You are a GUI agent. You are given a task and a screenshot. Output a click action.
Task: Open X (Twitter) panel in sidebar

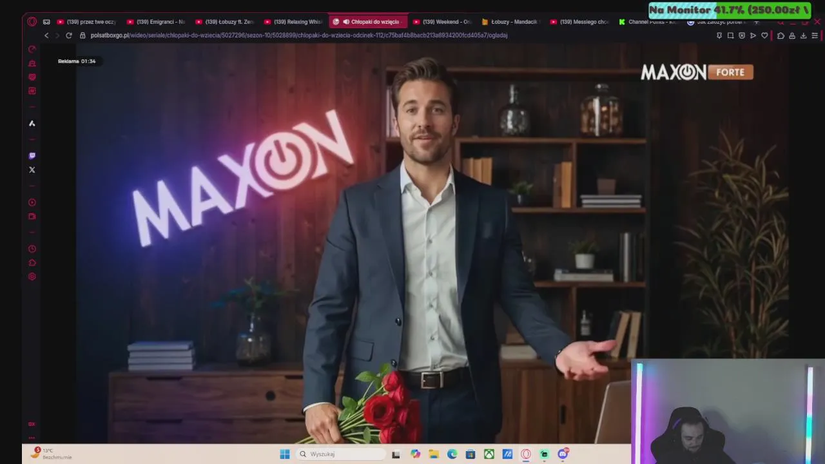pyautogui.click(x=32, y=169)
